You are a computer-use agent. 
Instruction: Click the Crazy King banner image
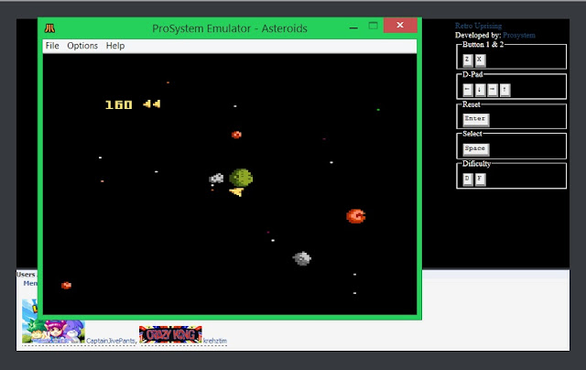170,334
